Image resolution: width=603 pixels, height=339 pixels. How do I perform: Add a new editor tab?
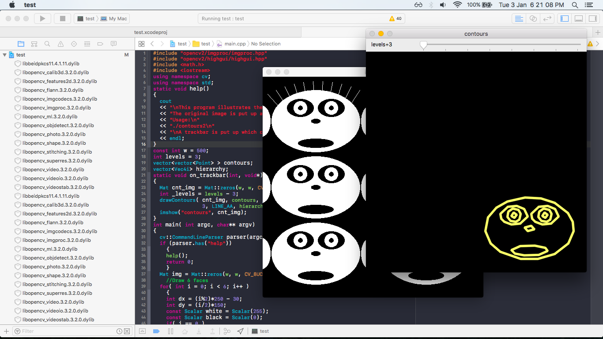pos(598,32)
